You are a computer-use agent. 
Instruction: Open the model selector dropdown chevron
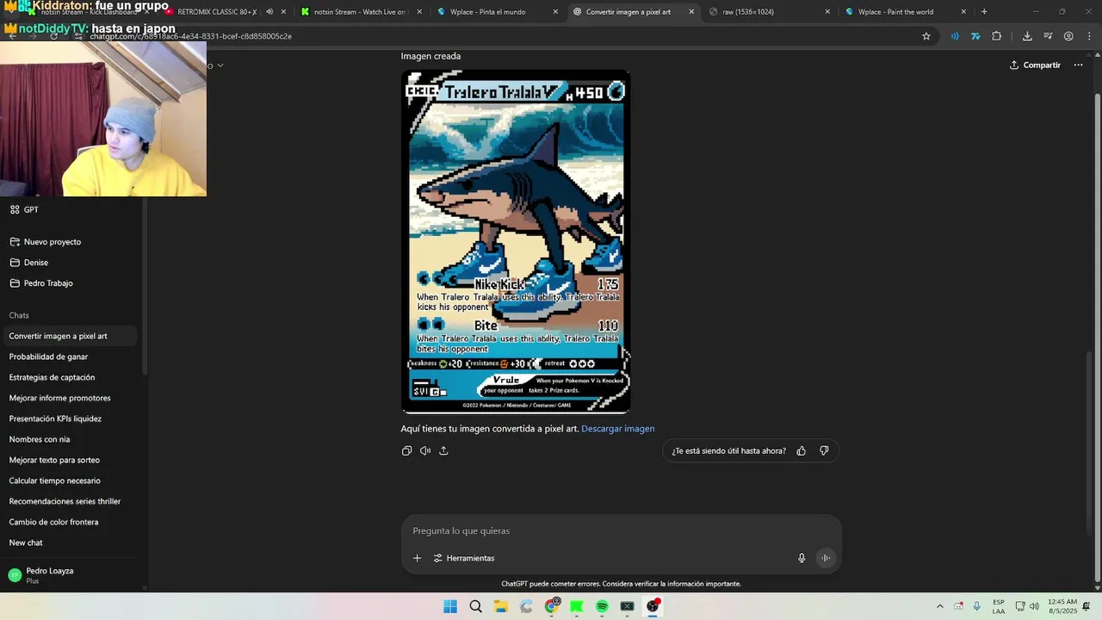220,65
